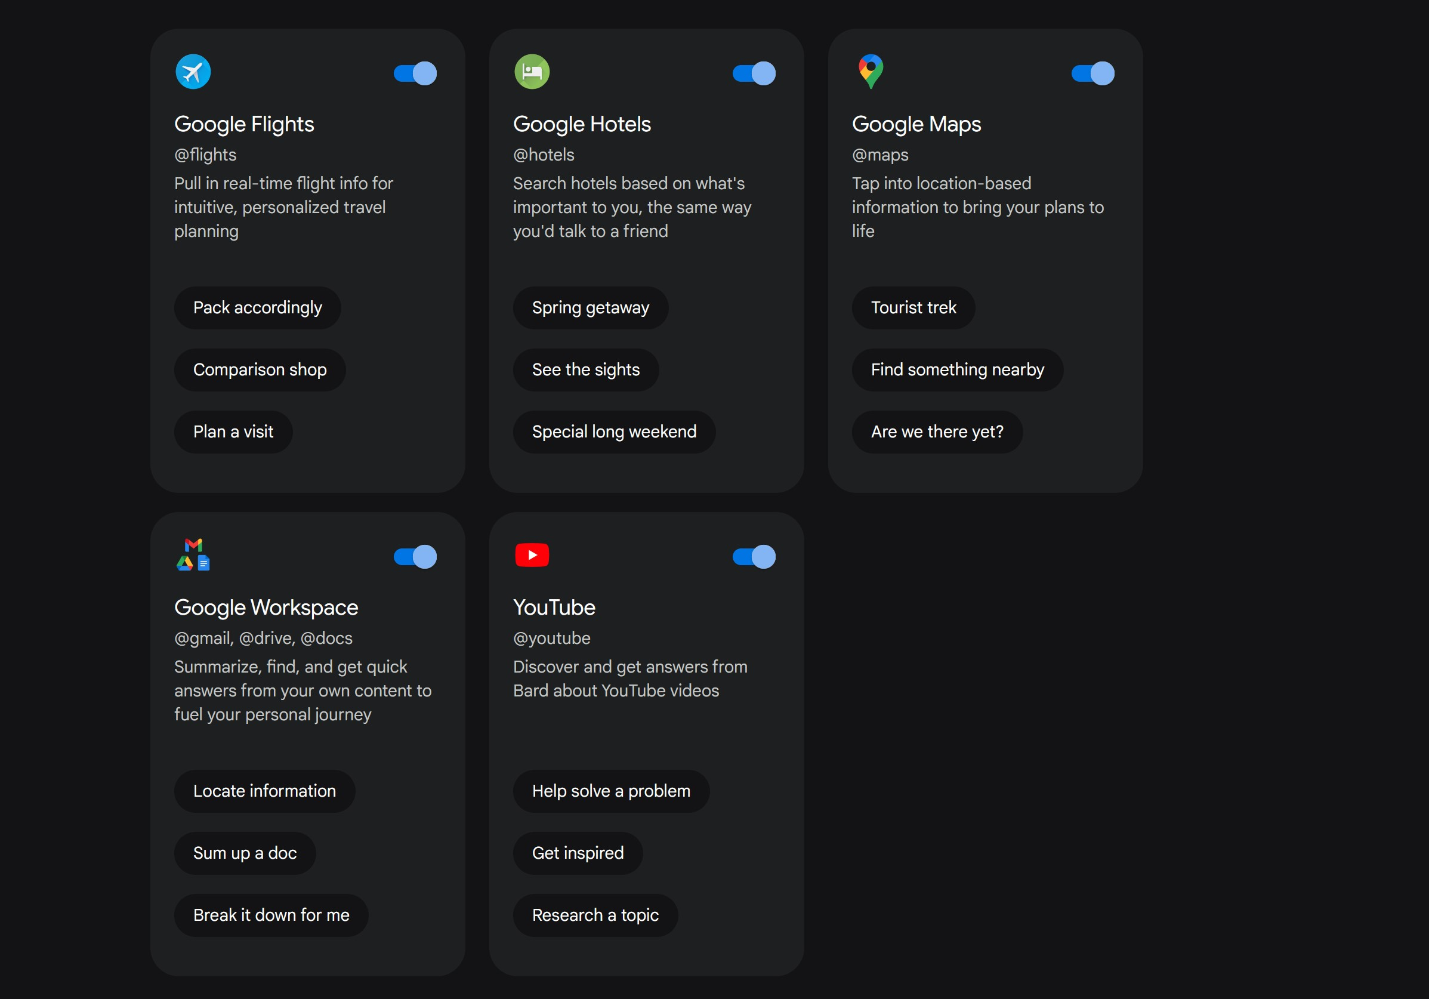1429x999 pixels.
Task: Click the Google Workspace apps icon
Action: point(193,555)
